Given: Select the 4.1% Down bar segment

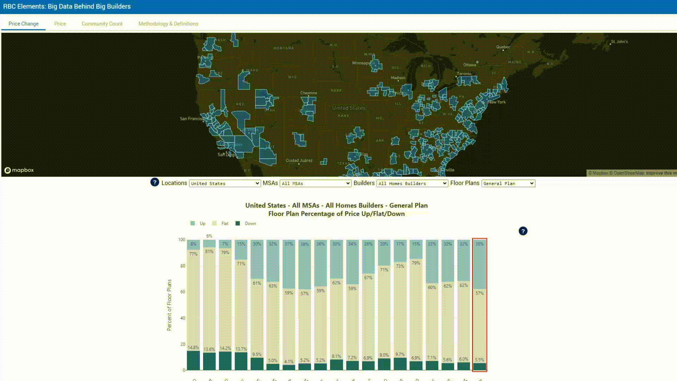Looking at the screenshot, I should [x=289, y=367].
